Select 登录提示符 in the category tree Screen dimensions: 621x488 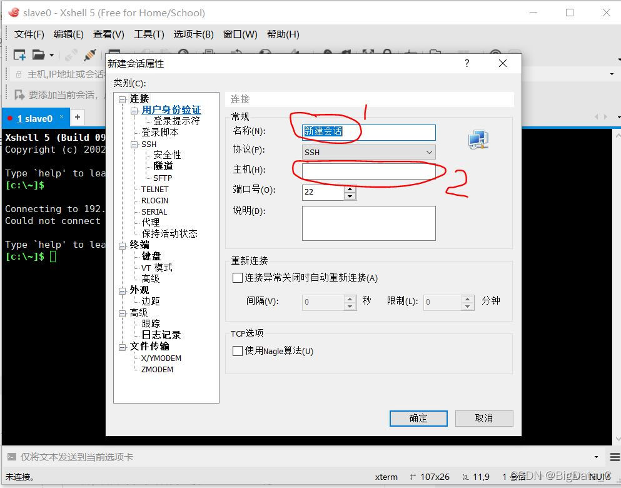click(x=176, y=121)
